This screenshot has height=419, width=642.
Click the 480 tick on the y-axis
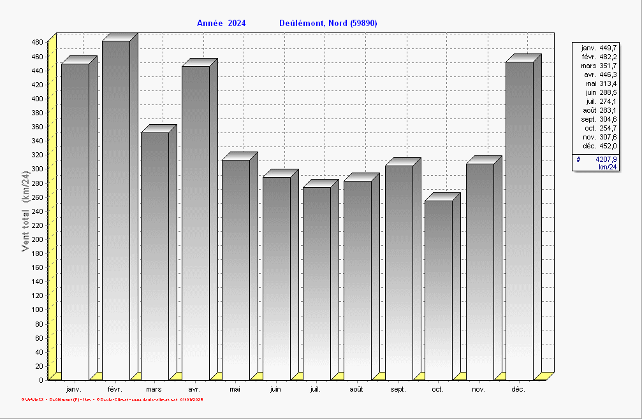pos(36,43)
